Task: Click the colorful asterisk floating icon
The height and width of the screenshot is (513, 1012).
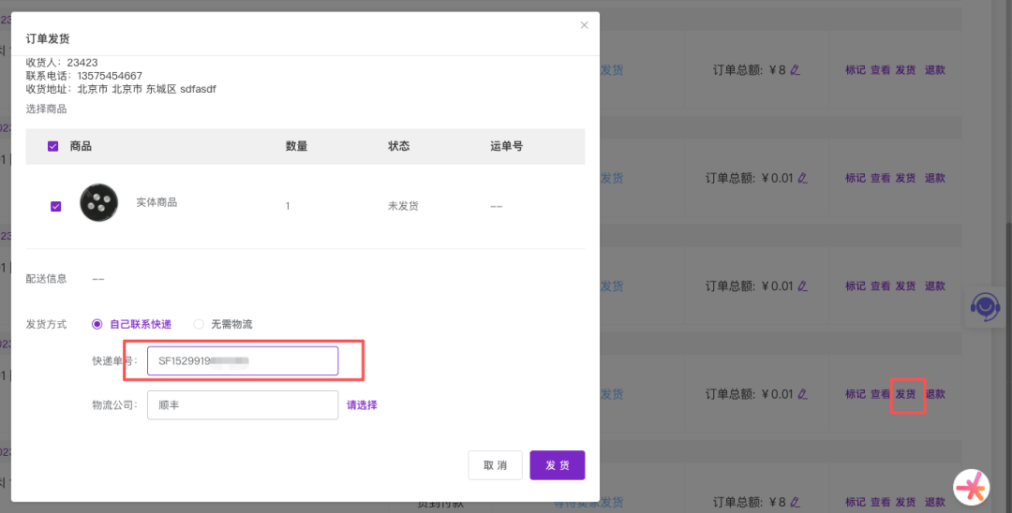Action: [972, 486]
